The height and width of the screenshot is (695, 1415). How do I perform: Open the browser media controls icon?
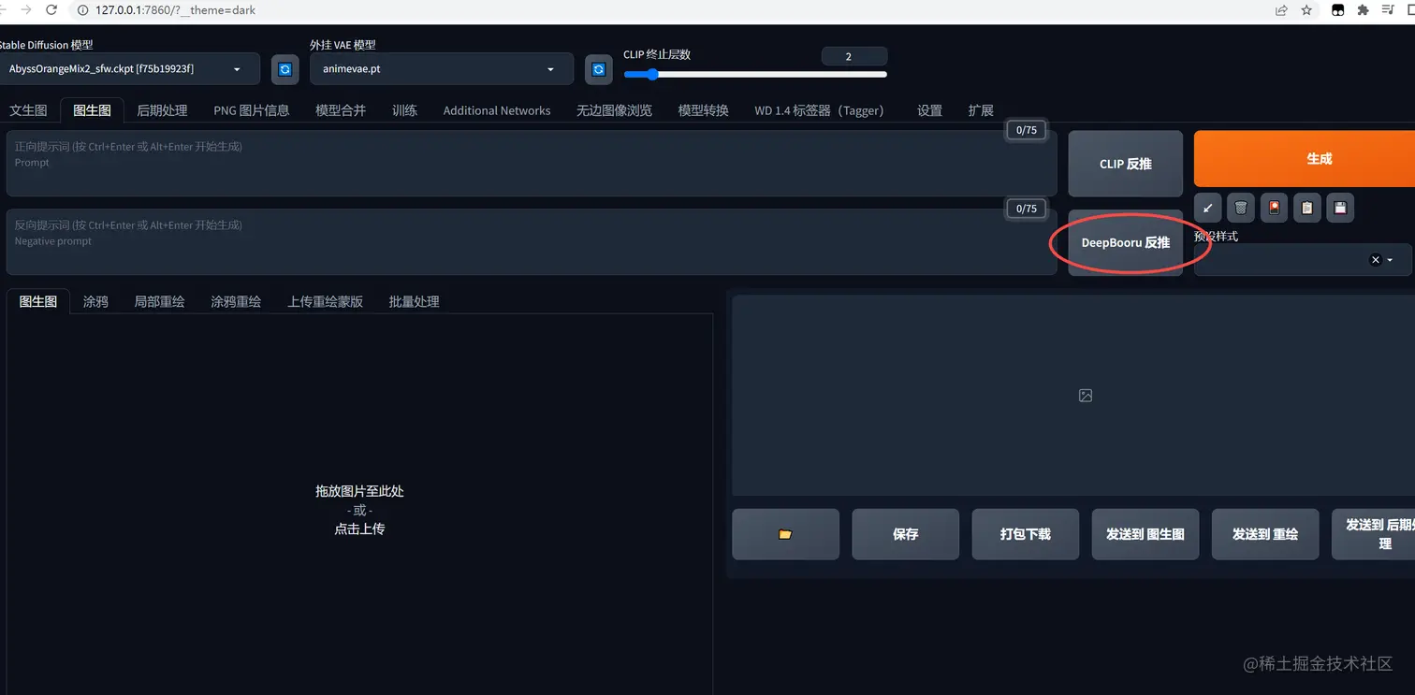click(x=1387, y=10)
